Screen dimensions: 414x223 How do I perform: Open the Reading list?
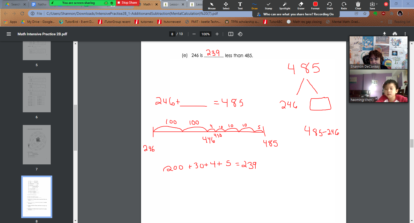tap(400, 22)
